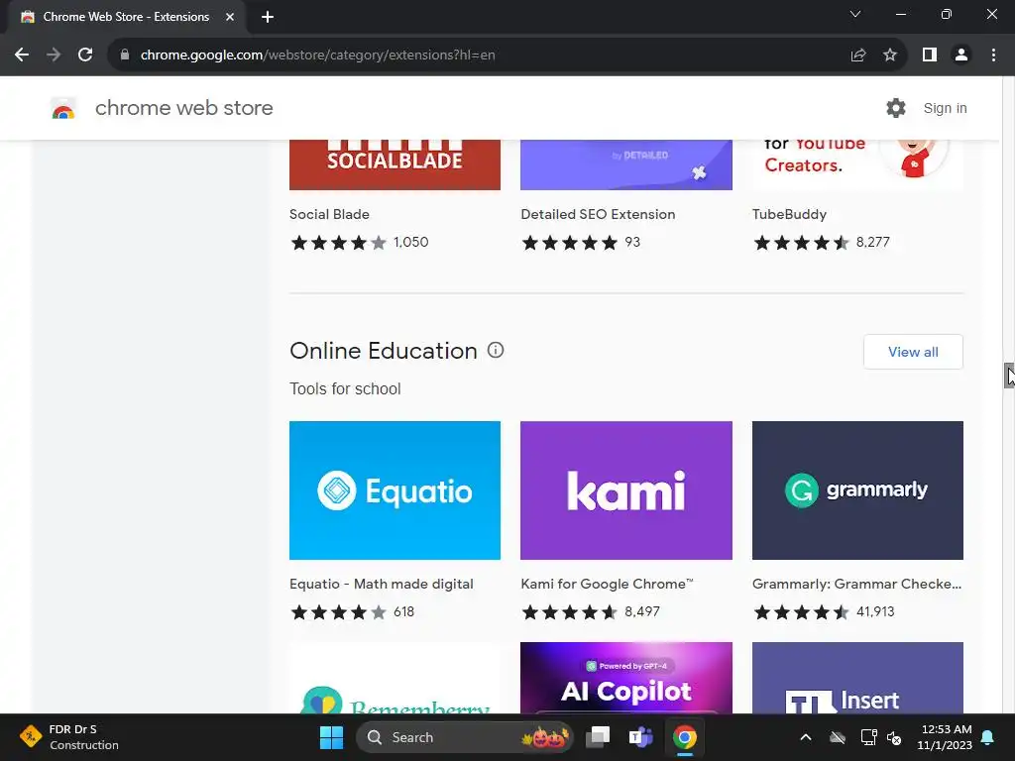Click the Chrome taskbar icon
This screenshot has height=761, width=1015.
coord(684,737)
